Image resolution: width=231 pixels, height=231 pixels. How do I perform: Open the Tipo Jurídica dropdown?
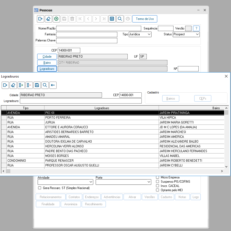[140, 34]
